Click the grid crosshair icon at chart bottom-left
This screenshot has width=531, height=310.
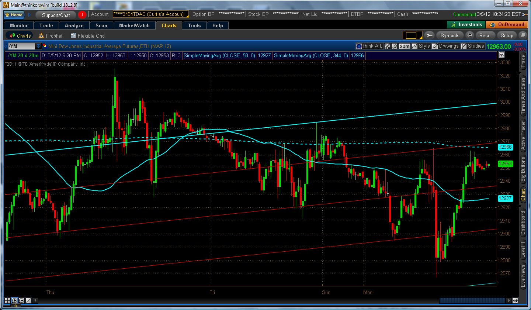[x=8, y=300]
